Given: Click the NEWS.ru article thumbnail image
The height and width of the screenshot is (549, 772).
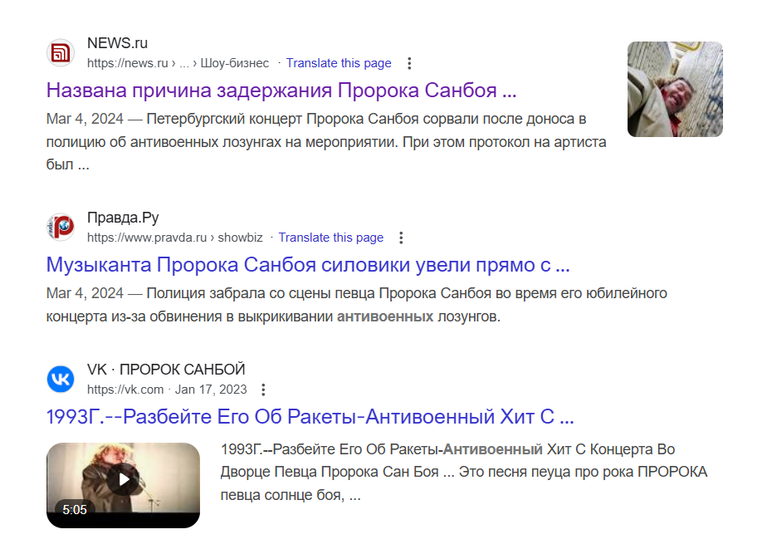Looking at the screenshot, I should 675,89.
